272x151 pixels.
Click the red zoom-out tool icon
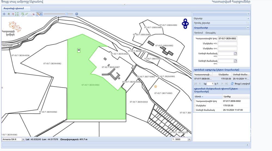pos(13,14)
